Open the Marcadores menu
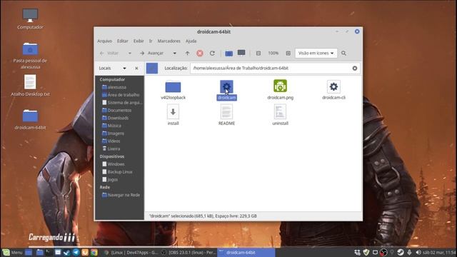457x257 pixels. [x=169, y=41]
